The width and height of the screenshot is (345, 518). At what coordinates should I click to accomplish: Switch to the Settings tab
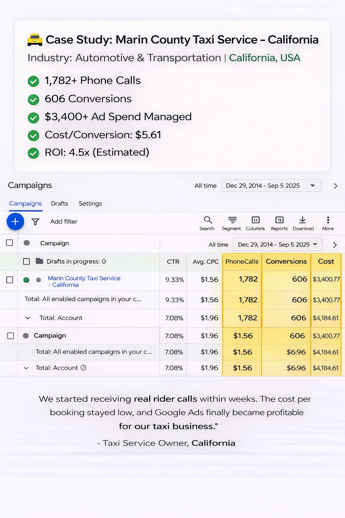pyautogui.click(x=90, y=204)
